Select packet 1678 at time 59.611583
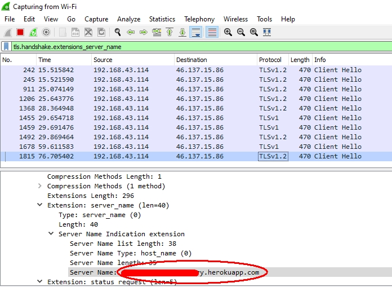 [x=196, y=147]
